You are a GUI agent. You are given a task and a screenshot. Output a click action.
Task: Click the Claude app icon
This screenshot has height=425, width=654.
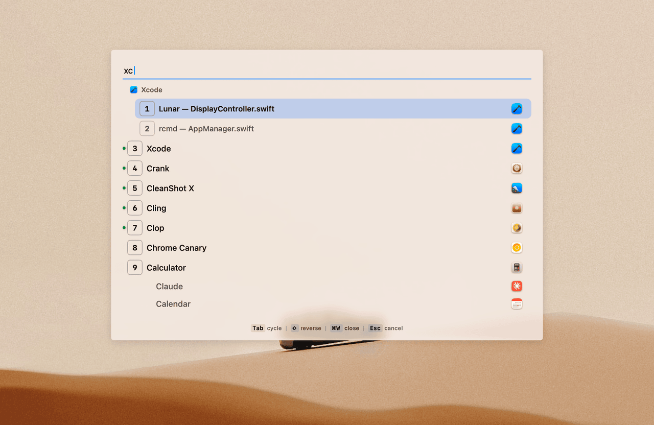(517, 287)
